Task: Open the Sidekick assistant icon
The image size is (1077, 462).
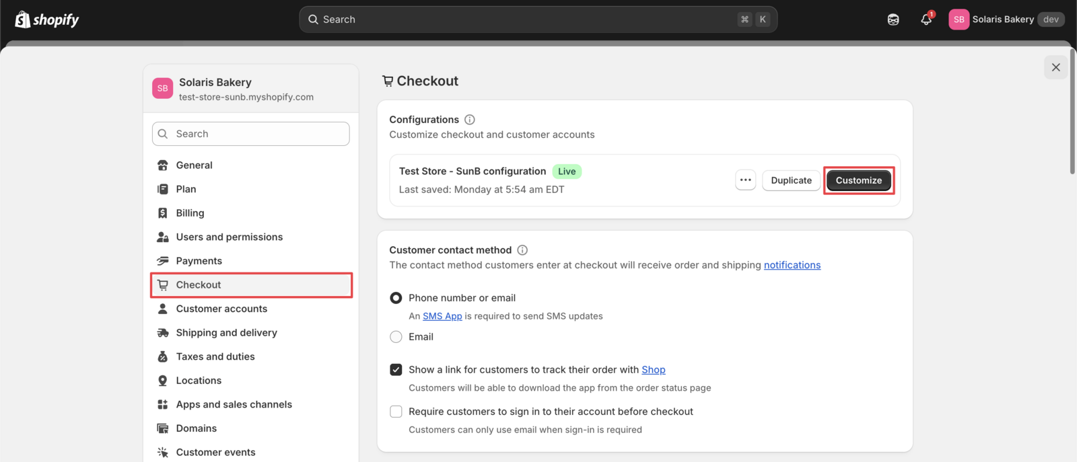Action: point(893,20)
